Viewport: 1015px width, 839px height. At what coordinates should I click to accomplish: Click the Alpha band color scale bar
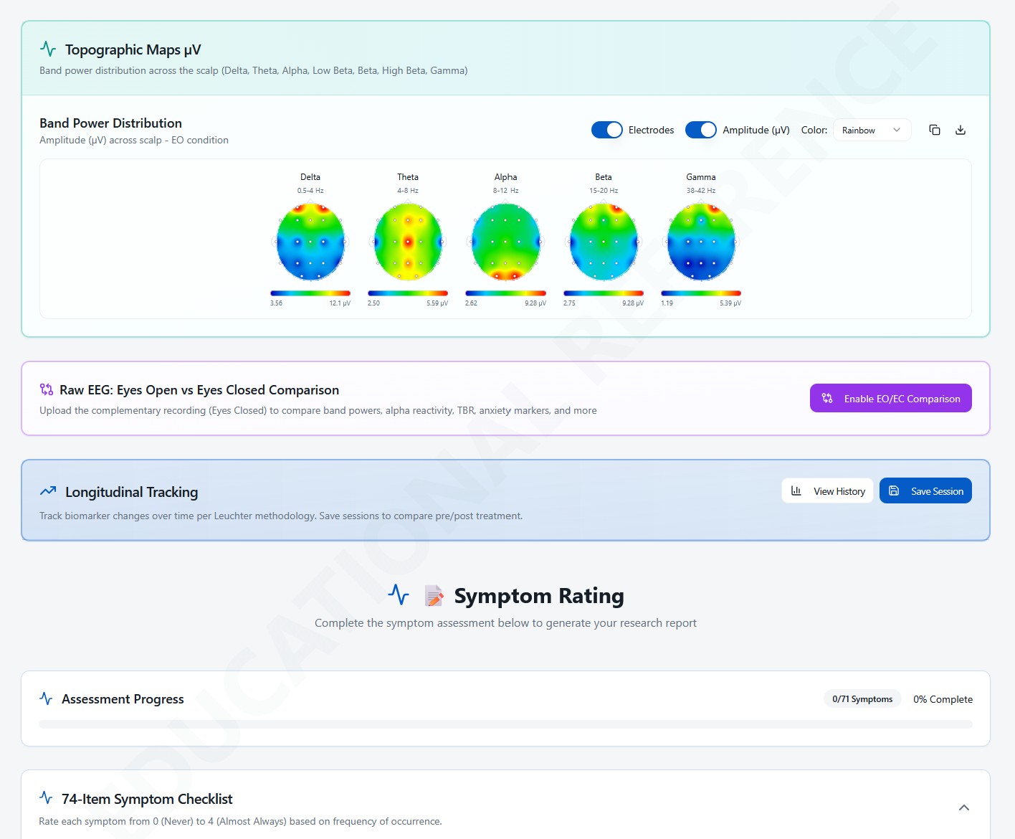tap(505, 293)
